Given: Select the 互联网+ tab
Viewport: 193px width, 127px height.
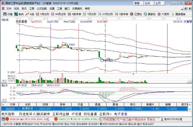Looking at the screenshot, I should [x=105, y=114].
